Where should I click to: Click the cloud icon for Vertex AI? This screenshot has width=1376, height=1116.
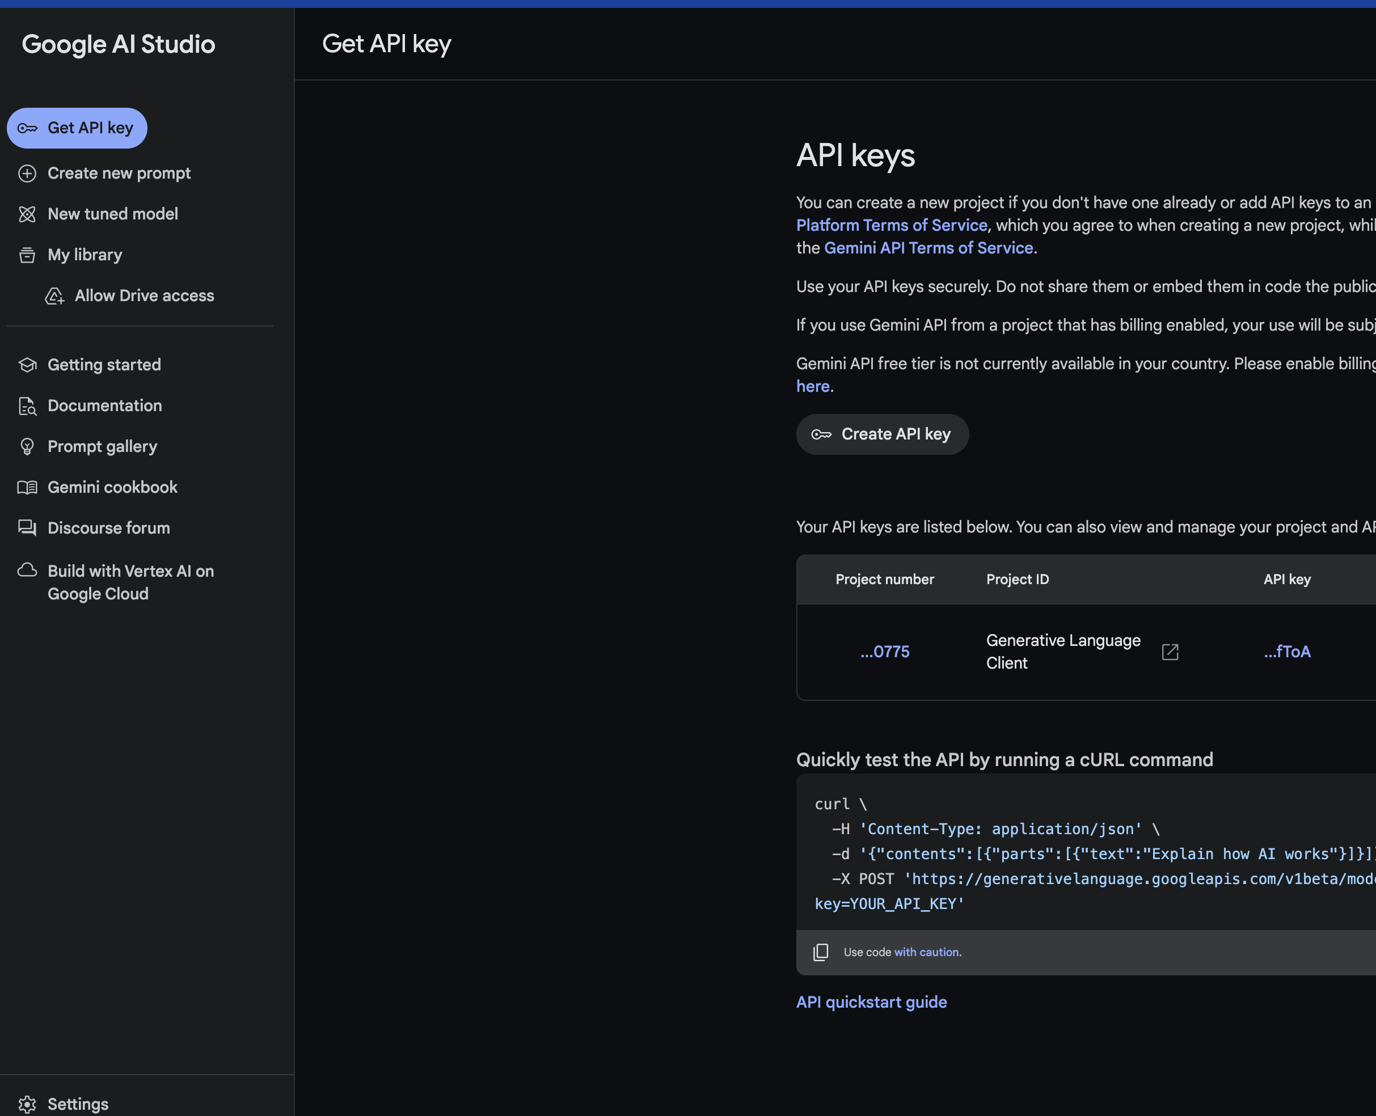coord(27,570)
